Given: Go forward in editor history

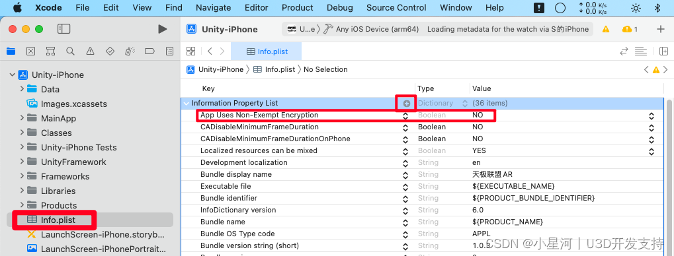Looking at the screenshot, I should tap(222, 51).
